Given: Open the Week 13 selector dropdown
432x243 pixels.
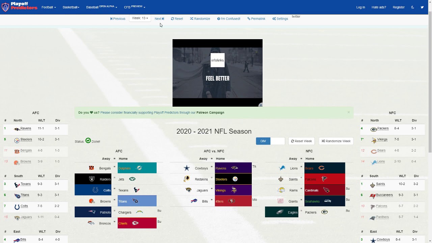Looking at the screenshot, I should 140,18.
